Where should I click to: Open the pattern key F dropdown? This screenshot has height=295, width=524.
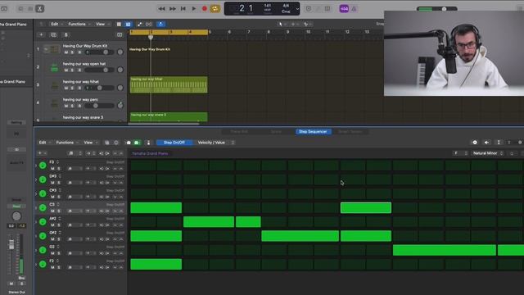point(460,153)
